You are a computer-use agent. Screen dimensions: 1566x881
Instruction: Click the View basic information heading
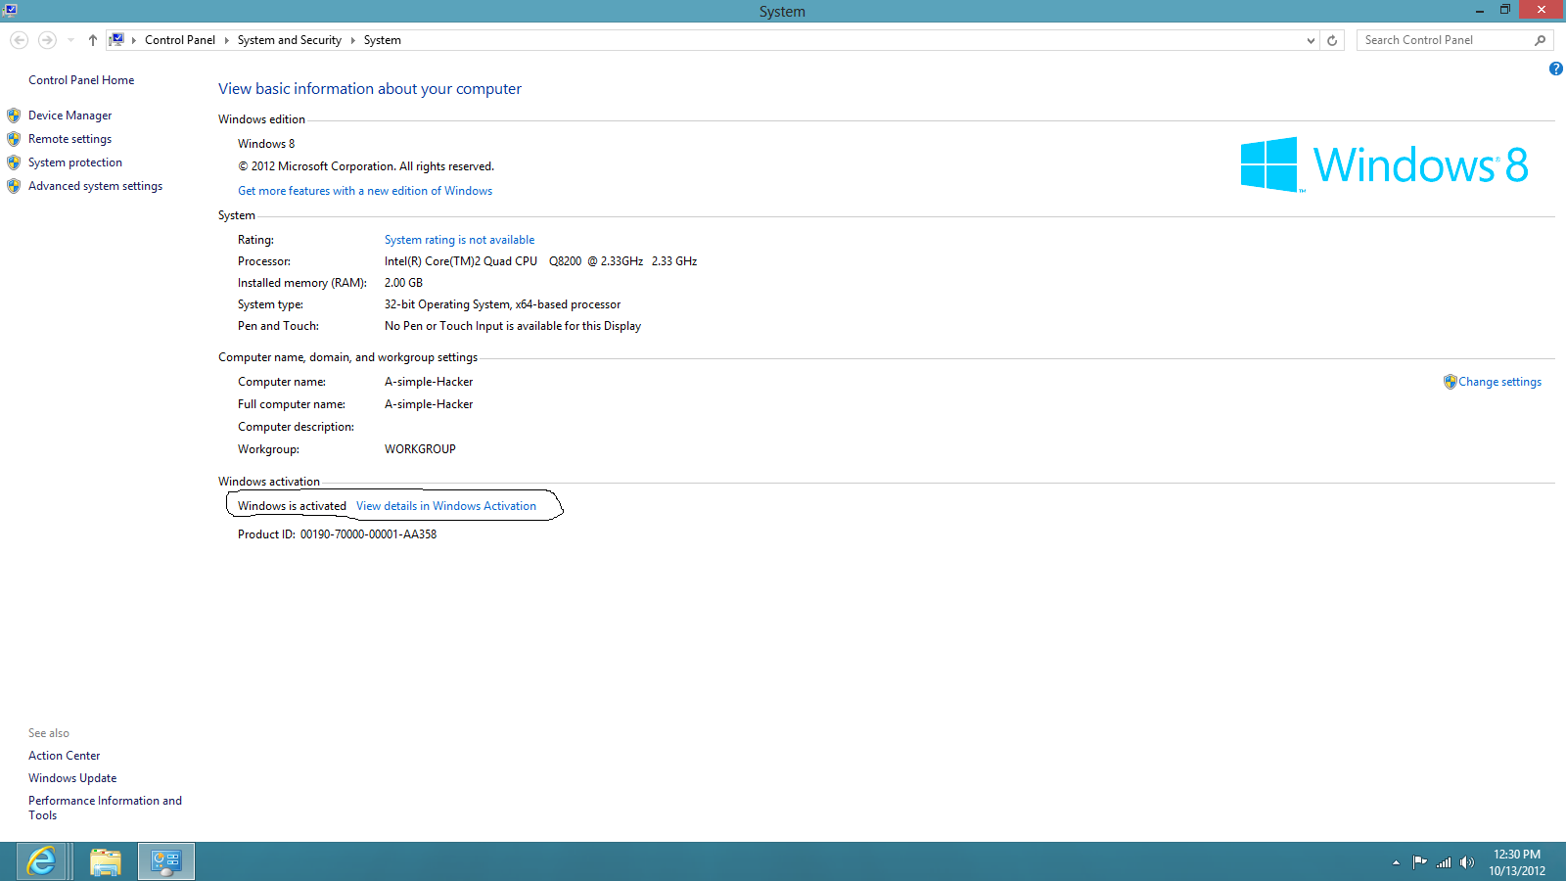(370, 89)
